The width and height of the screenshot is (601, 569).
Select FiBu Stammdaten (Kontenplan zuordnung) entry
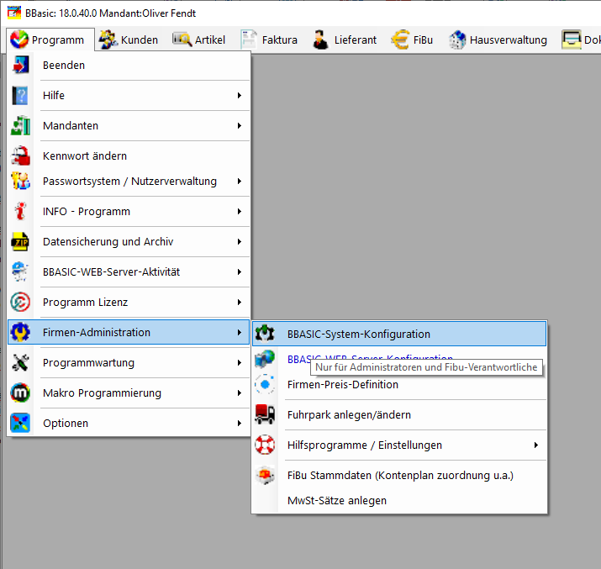399,475
